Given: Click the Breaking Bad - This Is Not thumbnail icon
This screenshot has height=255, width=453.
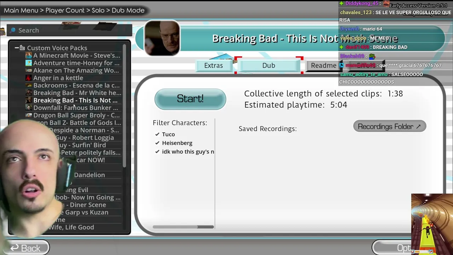Looking at the screenshot, I should [29, 100].
